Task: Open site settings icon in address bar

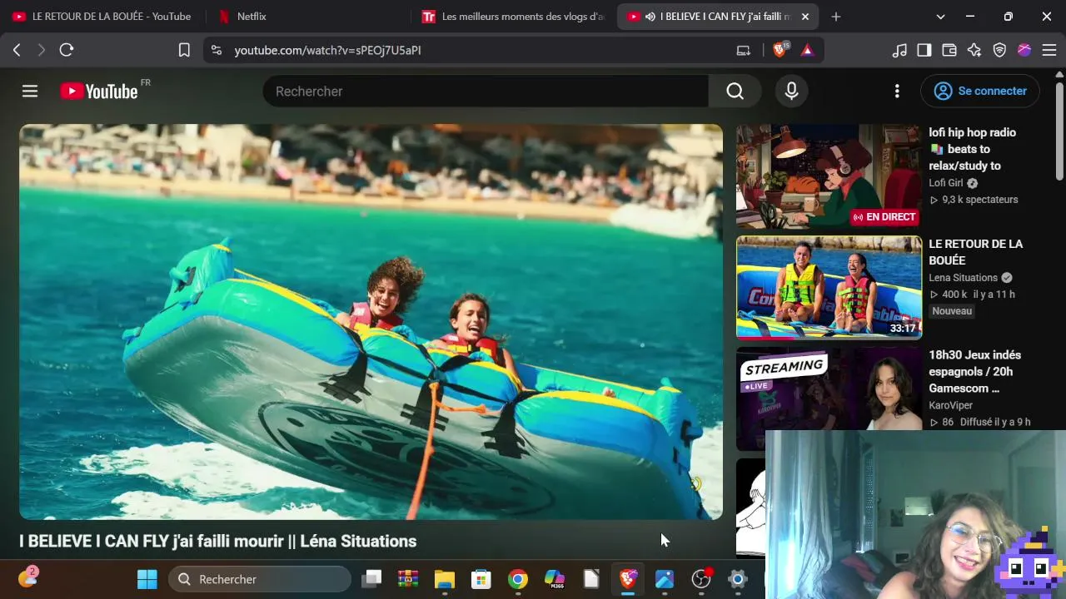Action: pos(217,50)
